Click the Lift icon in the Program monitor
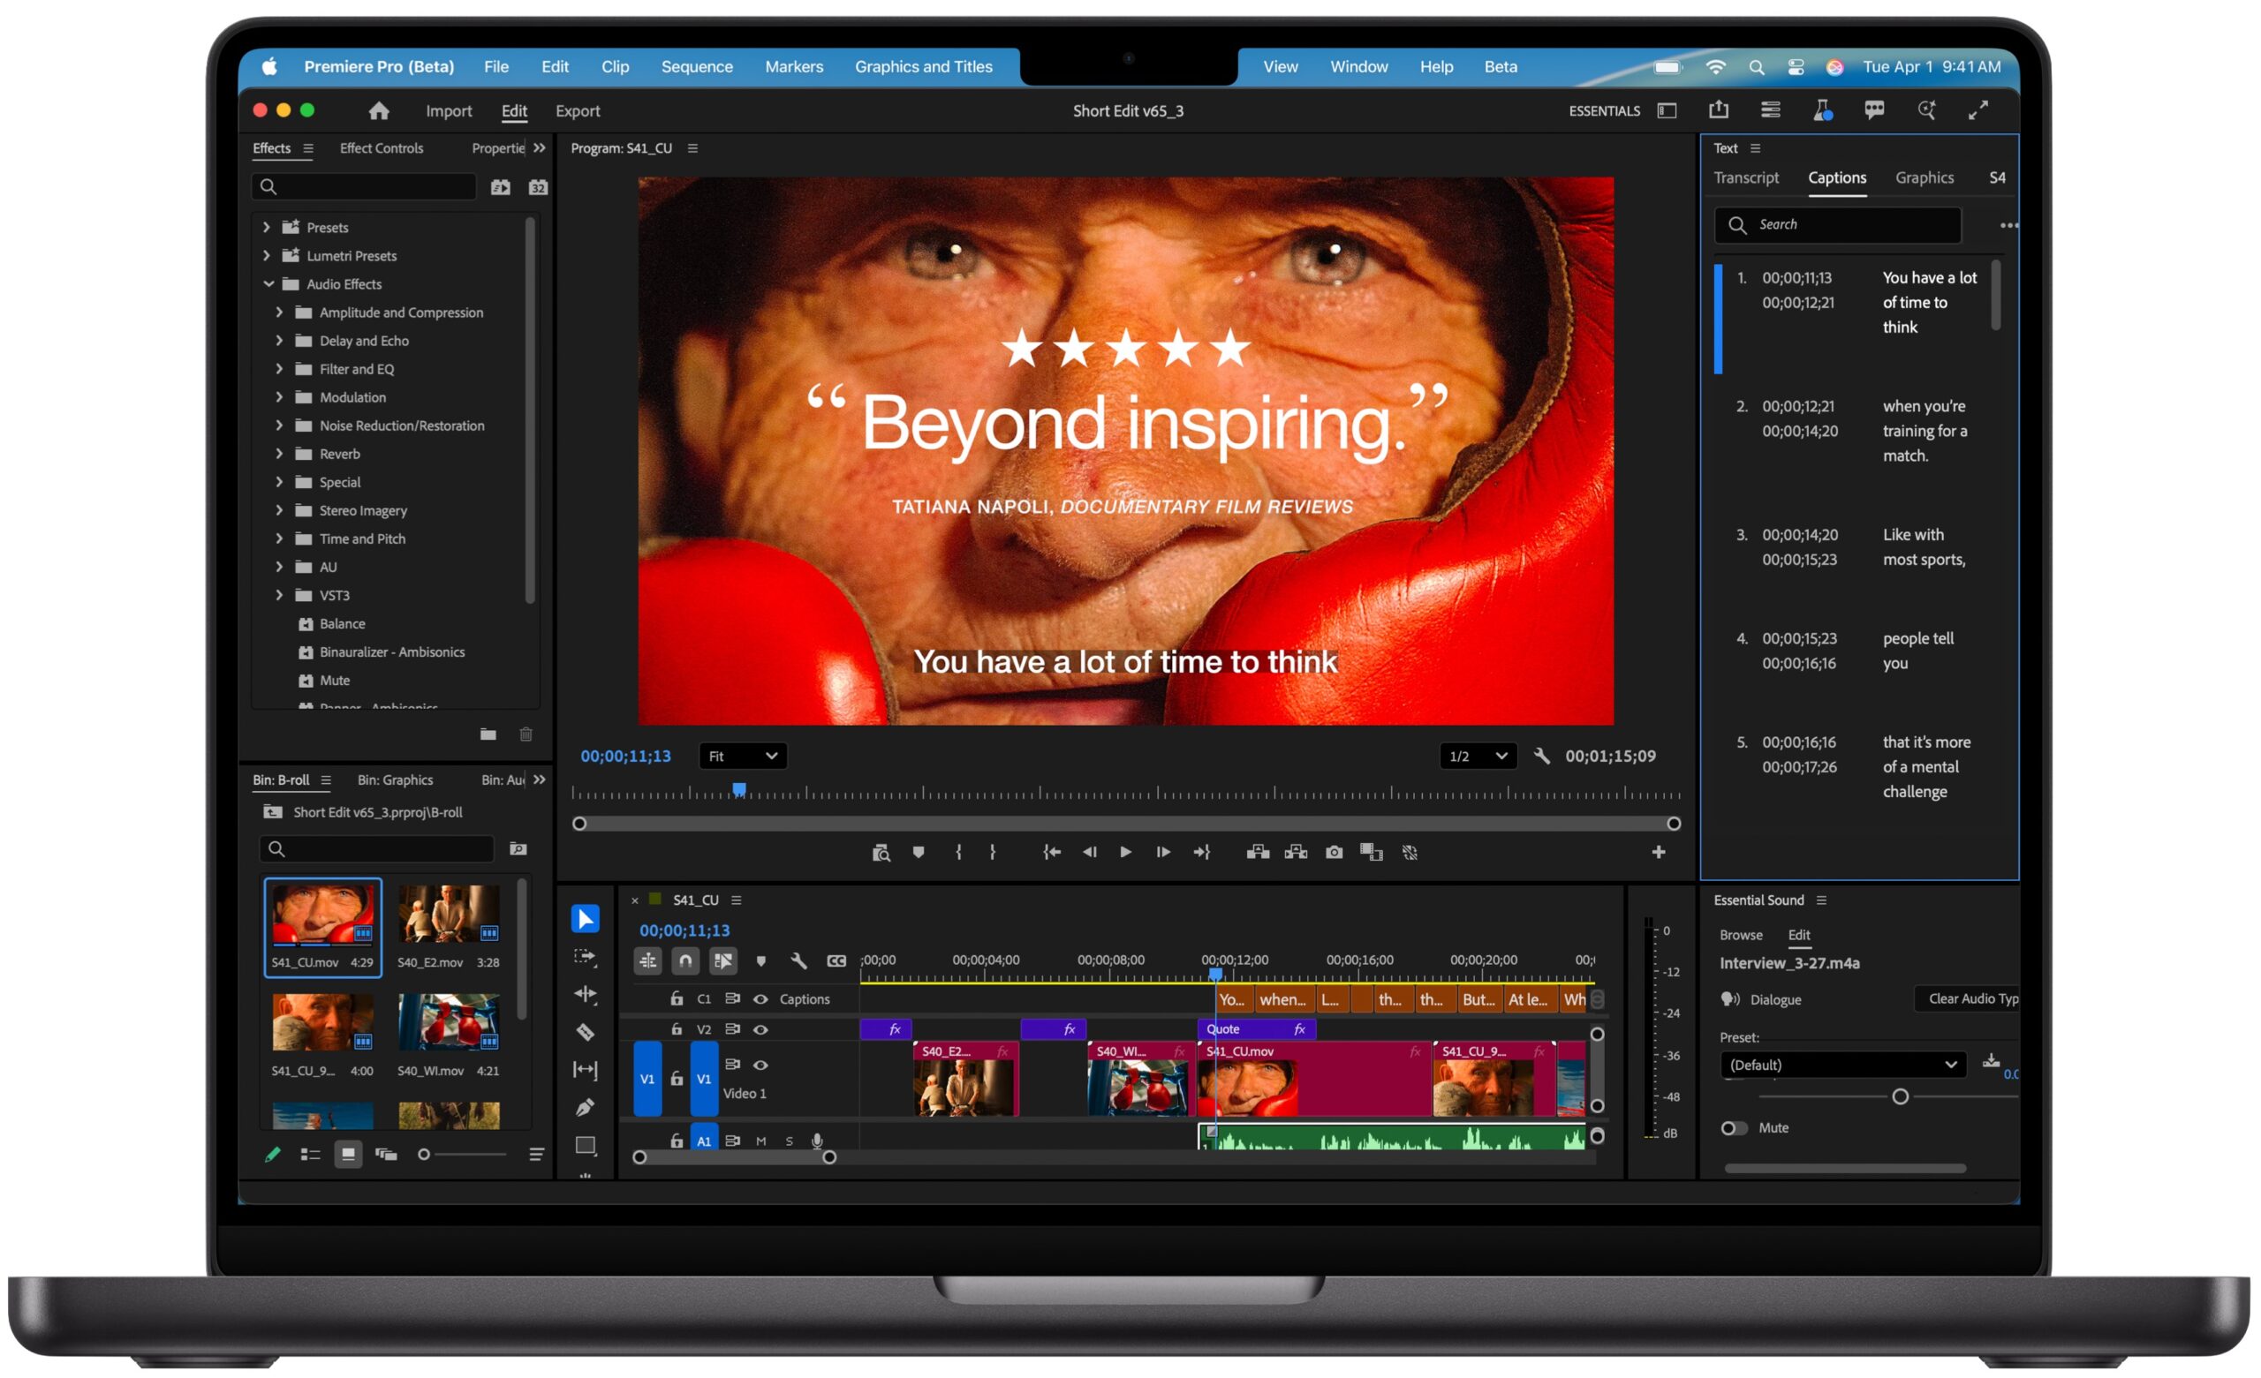 pyautogui.click(x=1258, y=851)
